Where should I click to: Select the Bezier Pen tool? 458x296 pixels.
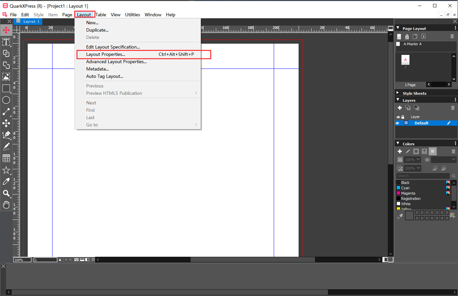pos(6,135)
